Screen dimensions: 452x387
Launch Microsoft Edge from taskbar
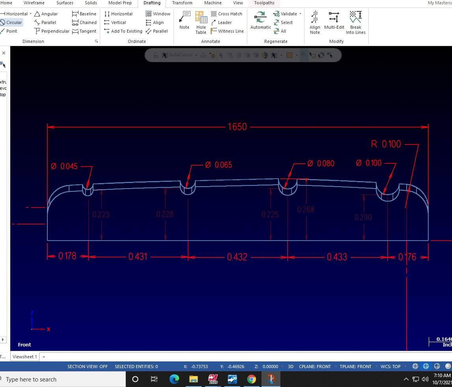click(174, 379)
